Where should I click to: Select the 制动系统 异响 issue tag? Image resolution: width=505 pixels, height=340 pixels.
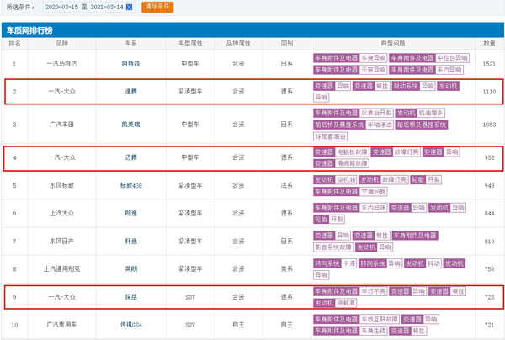(x=414, y=86)
